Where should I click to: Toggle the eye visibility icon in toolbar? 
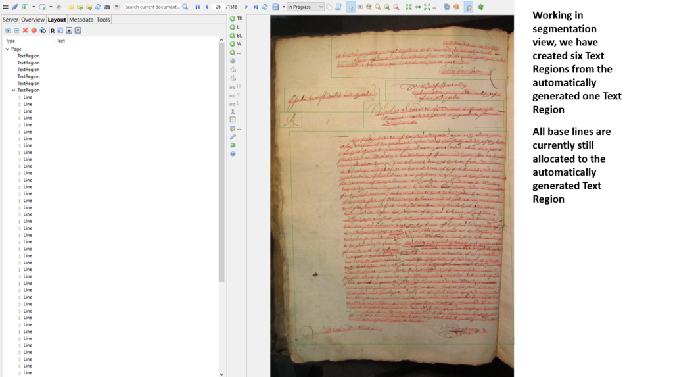(x=360, y=7)
